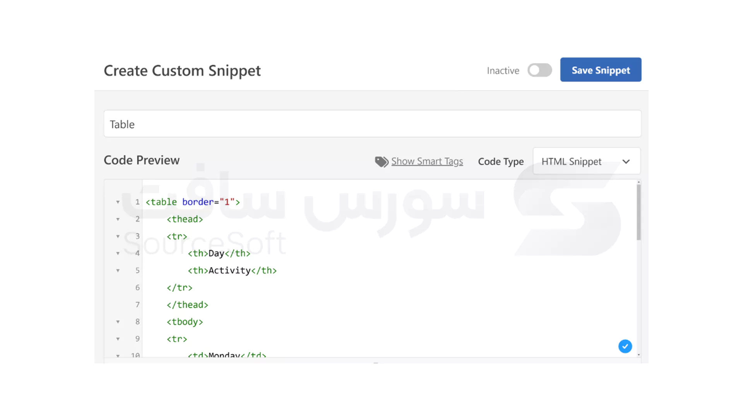Select the snippet title field containing Table
Image resolution: width=743 pixels, height=418 pixels.
point(371,124)
